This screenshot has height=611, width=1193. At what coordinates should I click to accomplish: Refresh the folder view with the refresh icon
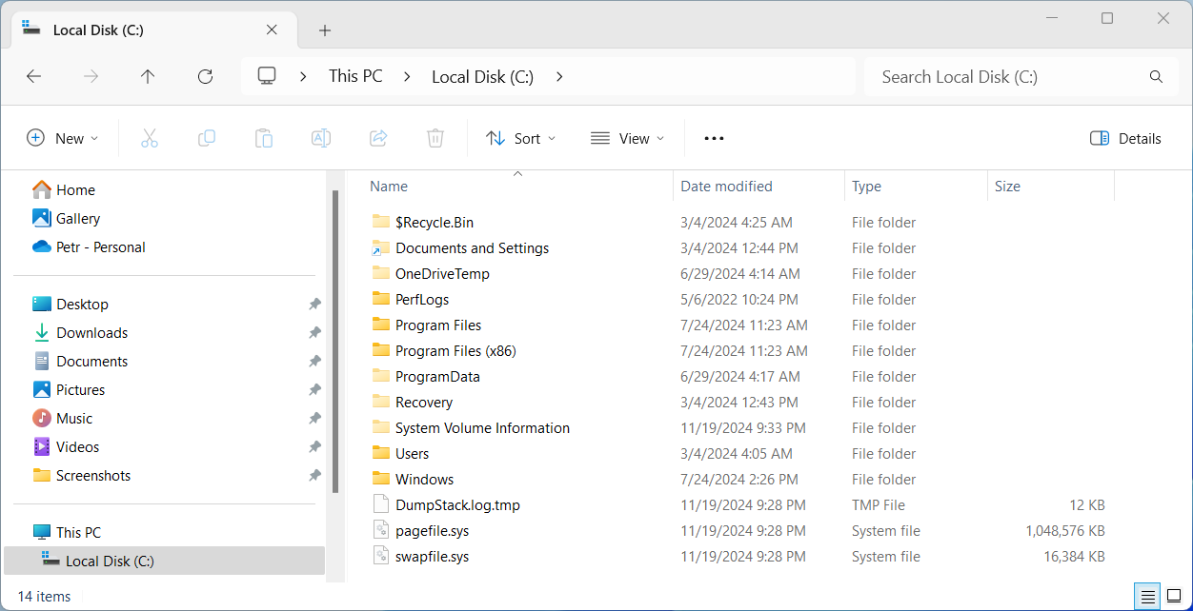coord(205,76)
